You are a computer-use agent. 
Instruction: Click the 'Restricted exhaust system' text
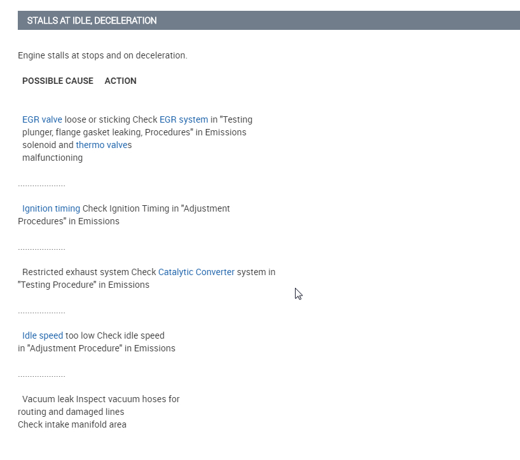(x=76, y=272)
